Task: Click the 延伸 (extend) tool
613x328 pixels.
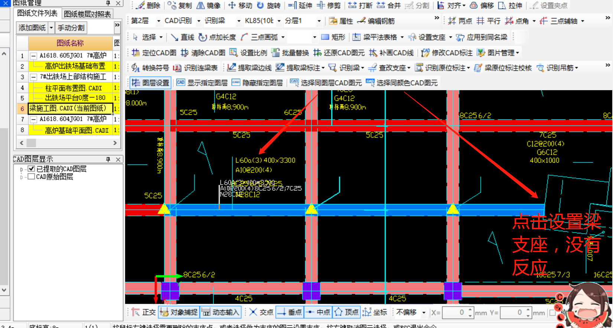Action: (300, 6)
